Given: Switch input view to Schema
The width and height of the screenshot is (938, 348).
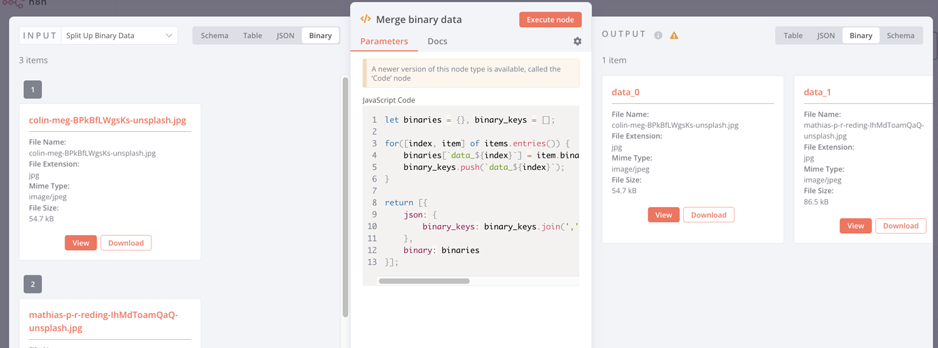Looking at the screenshot, I should (214, 35).
